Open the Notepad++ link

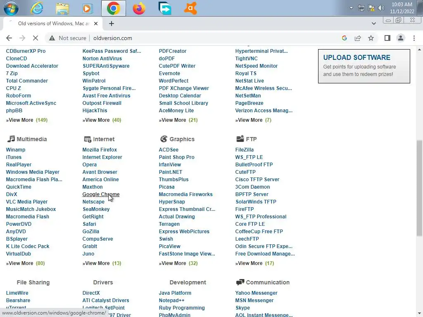click(171, 300)
